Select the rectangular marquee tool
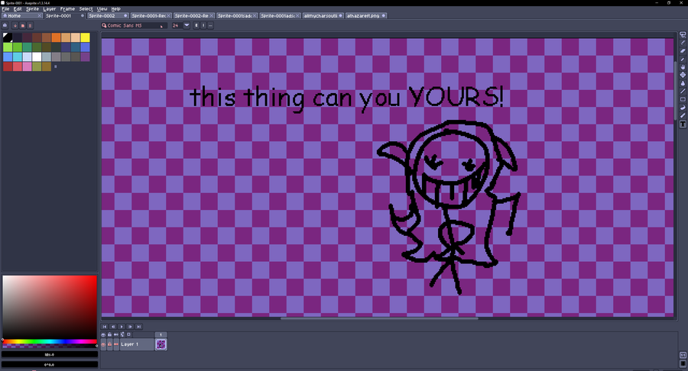The image size is (688, 371). click(x=683, y=34)
